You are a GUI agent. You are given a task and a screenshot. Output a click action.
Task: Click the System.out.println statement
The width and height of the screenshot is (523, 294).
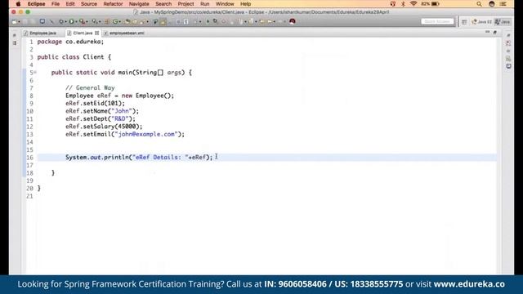click(x=139, y=157)
